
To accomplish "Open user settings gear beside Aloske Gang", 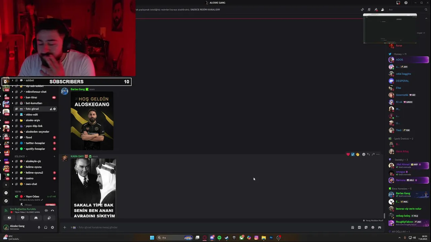I will pos(52,228).
